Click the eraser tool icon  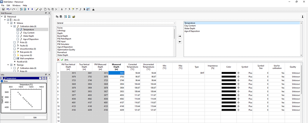(x=41, y=9)
